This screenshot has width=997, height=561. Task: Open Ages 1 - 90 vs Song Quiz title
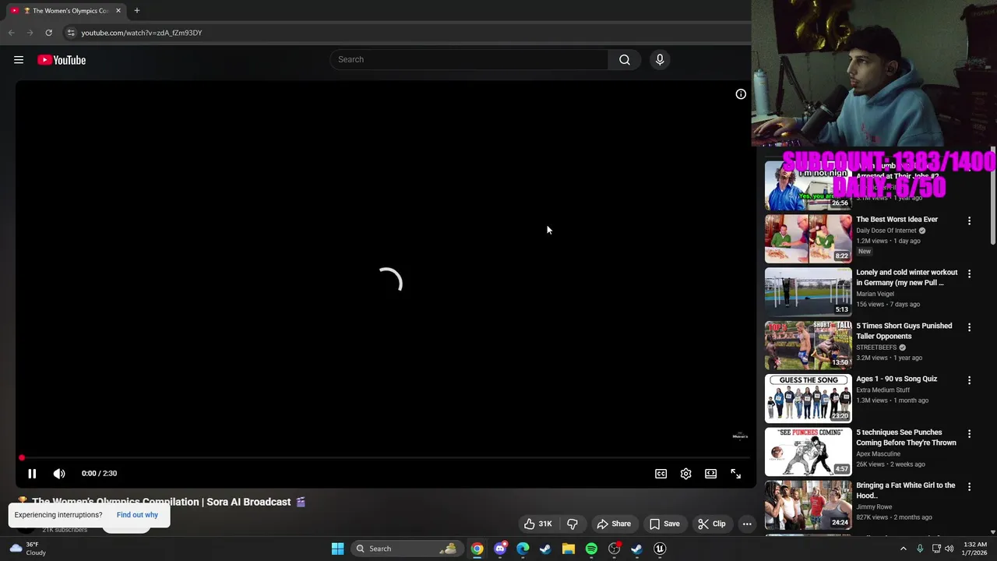(897, 379)
